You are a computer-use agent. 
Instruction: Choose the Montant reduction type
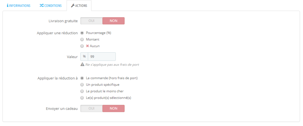pyautogui.click(x=82, y=39)
